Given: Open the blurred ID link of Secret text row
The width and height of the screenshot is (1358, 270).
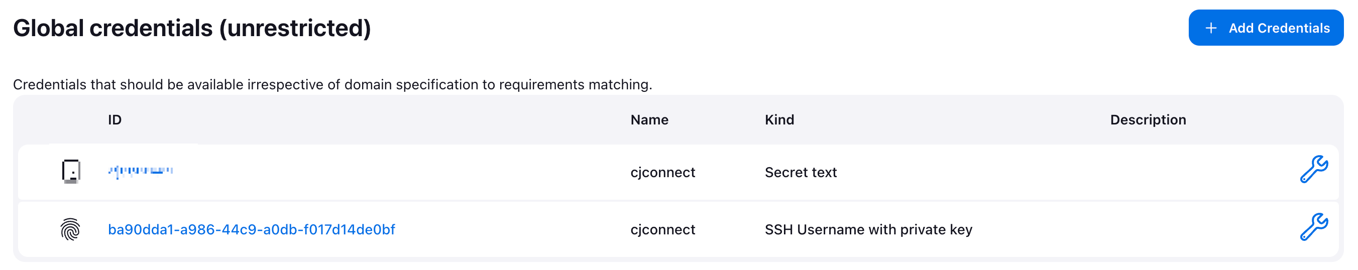Looking at the screenshot, I should (x=140, y=171).
